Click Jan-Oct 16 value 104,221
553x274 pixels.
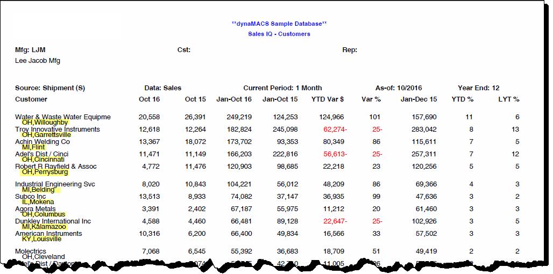(239, 184)
